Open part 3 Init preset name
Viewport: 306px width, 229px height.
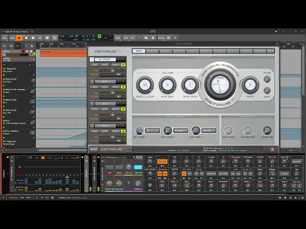tap(105, 104)
